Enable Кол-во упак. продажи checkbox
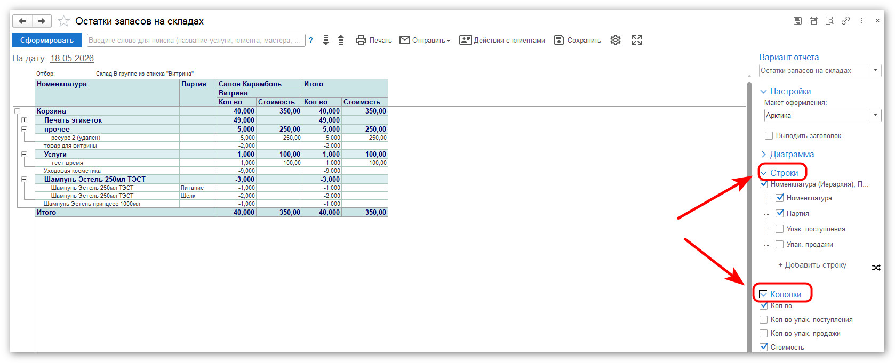The image size is (895, 363). tap(764, 333)
